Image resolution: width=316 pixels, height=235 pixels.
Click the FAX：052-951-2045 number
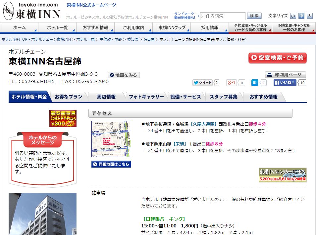(86, 81)
